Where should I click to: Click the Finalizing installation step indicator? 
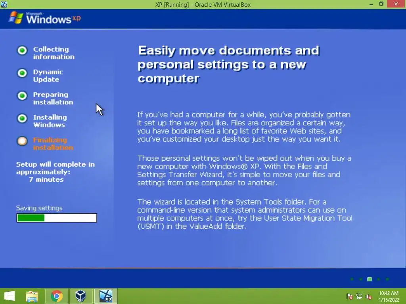click(22, 141)
